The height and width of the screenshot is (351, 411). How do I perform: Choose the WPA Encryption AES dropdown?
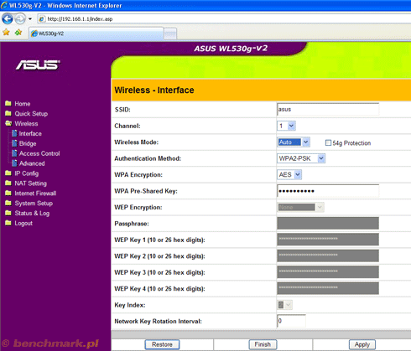(289, 175)
